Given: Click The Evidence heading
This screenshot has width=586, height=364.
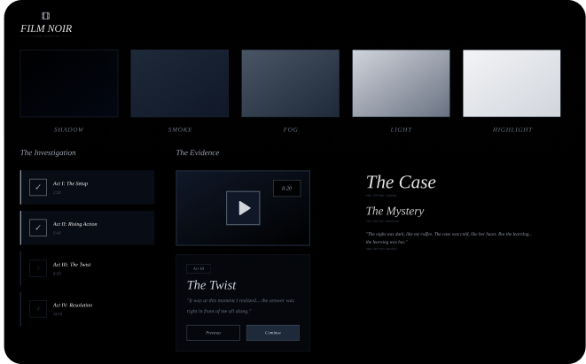Looking at the screenshot, I should click(x=198, y=152).
